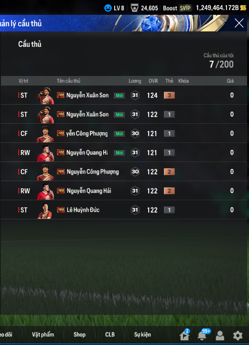The image size is (249, 345).
Task: Click the home flag icon with badge 2
Action: [184, 334]
